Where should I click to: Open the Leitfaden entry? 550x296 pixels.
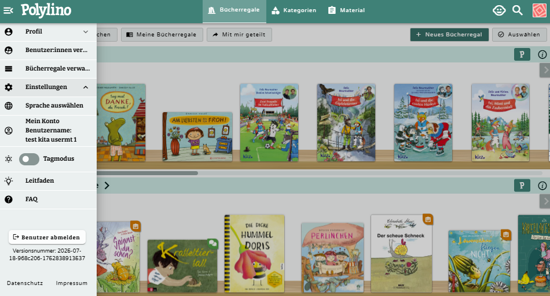pos(48,181)
